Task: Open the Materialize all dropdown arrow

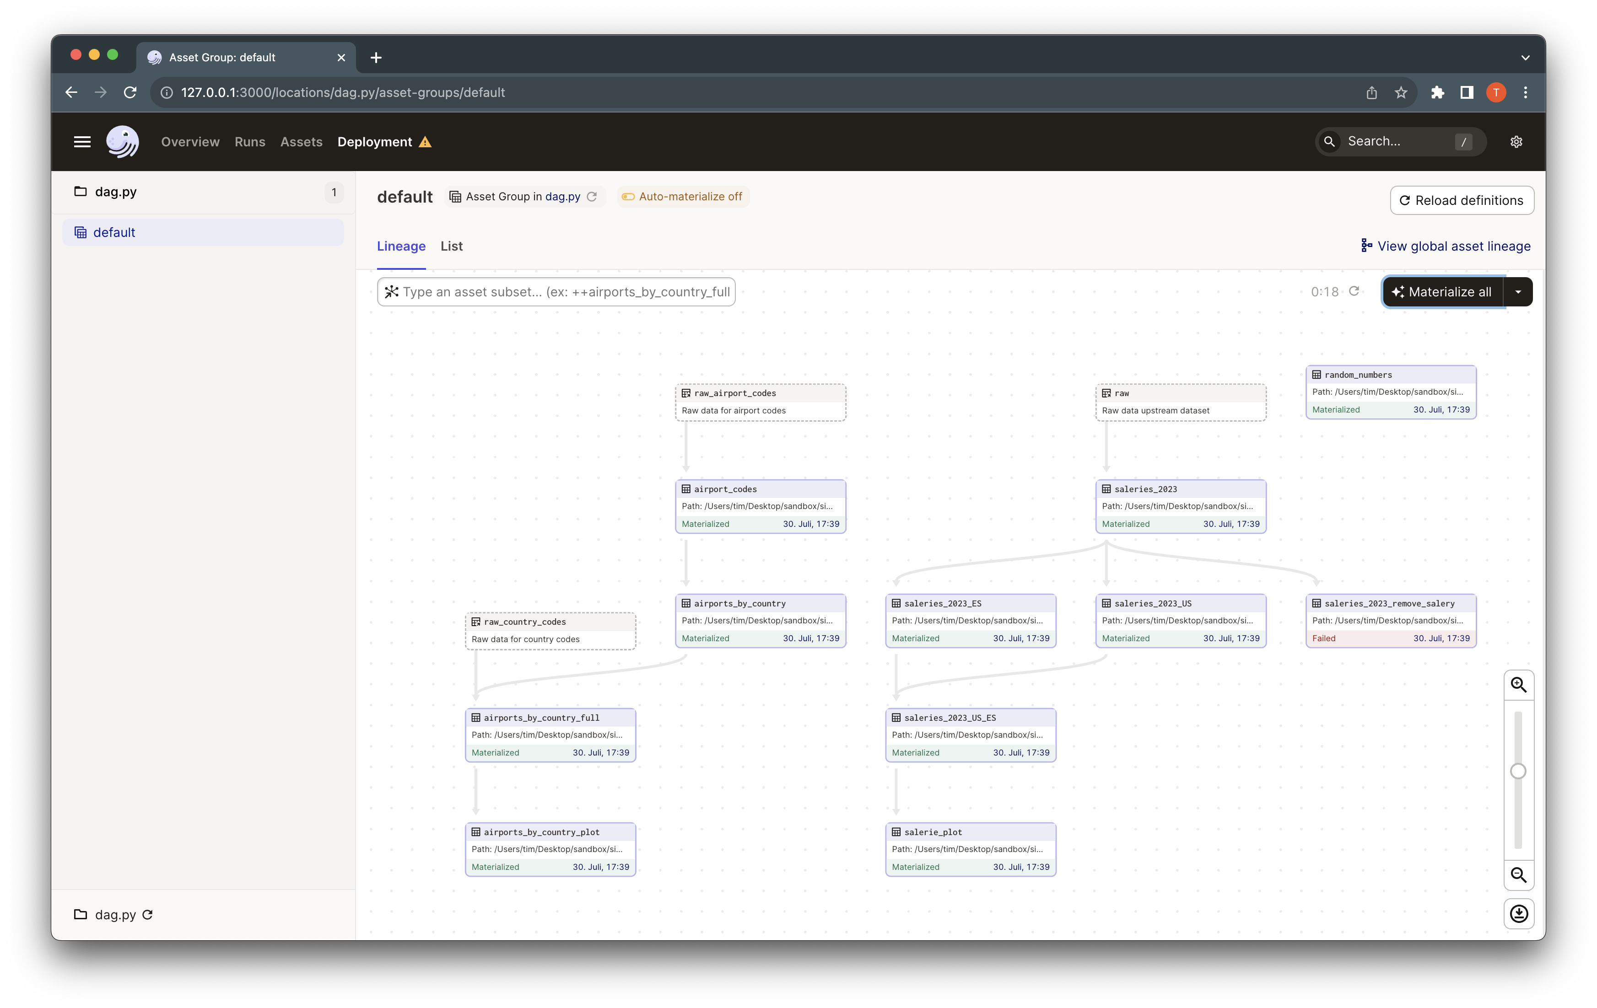Action: (x=1518, y=292)
